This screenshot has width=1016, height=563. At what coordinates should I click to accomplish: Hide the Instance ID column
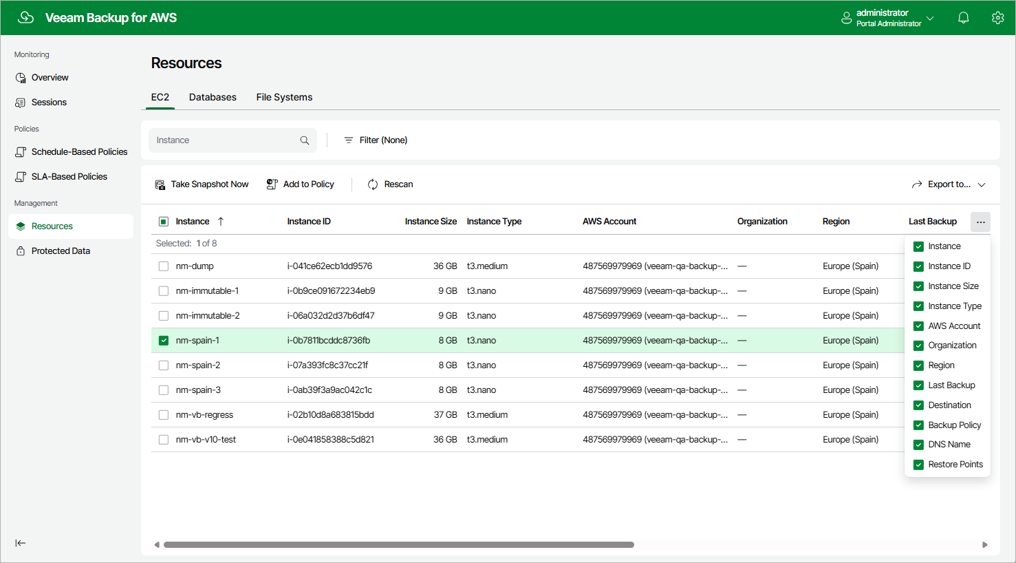tap(918, 266)
